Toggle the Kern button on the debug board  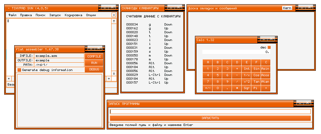point(287,8)
